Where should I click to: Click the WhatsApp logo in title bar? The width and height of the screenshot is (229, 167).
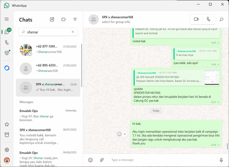pos(7,6)
